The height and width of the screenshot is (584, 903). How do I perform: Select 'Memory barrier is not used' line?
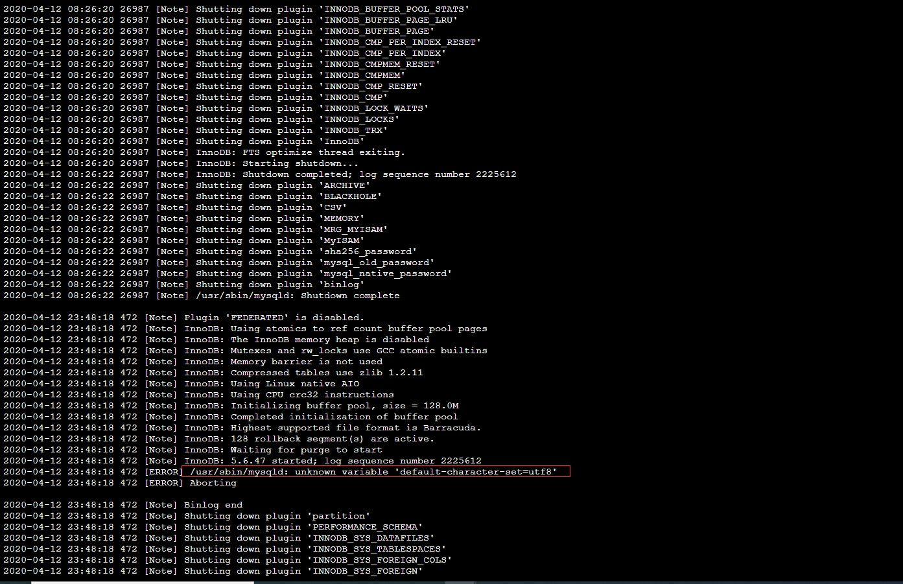[x=193, y=362]
